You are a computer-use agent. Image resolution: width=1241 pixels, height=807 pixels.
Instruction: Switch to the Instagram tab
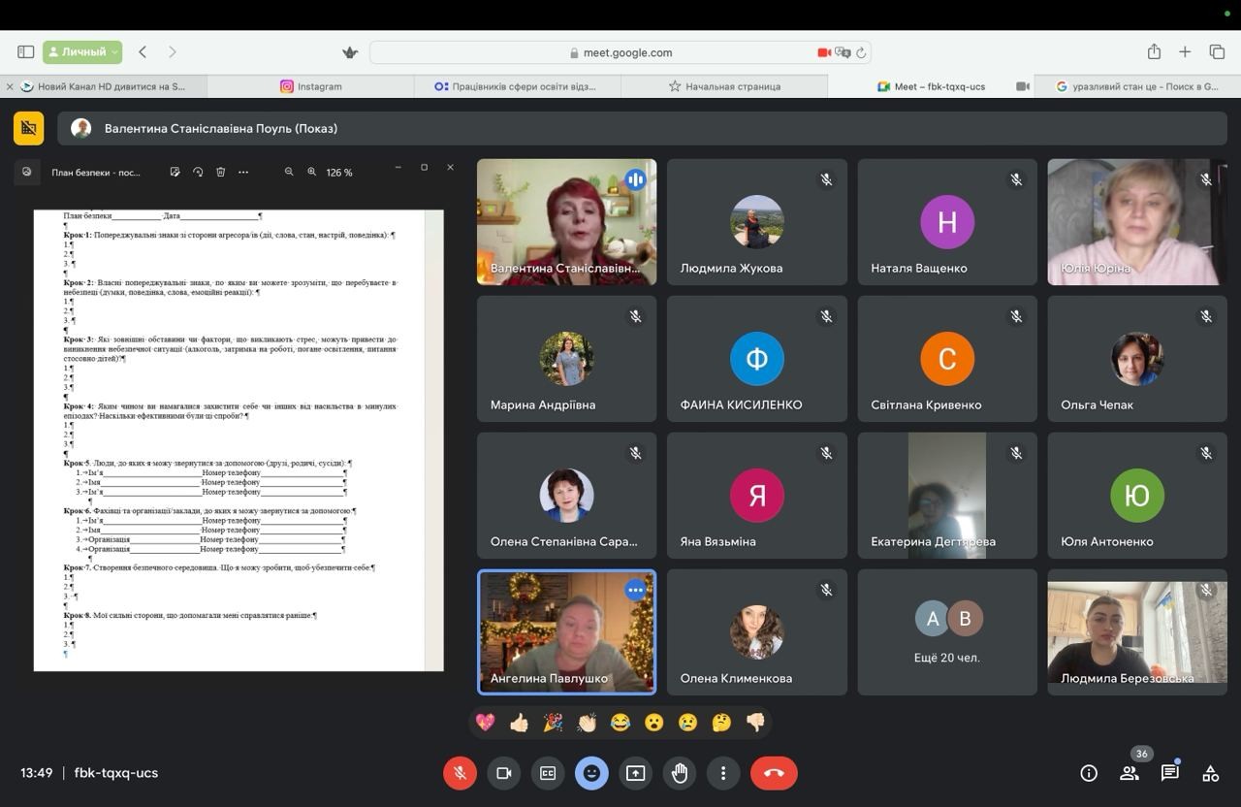tap(310, 86)
